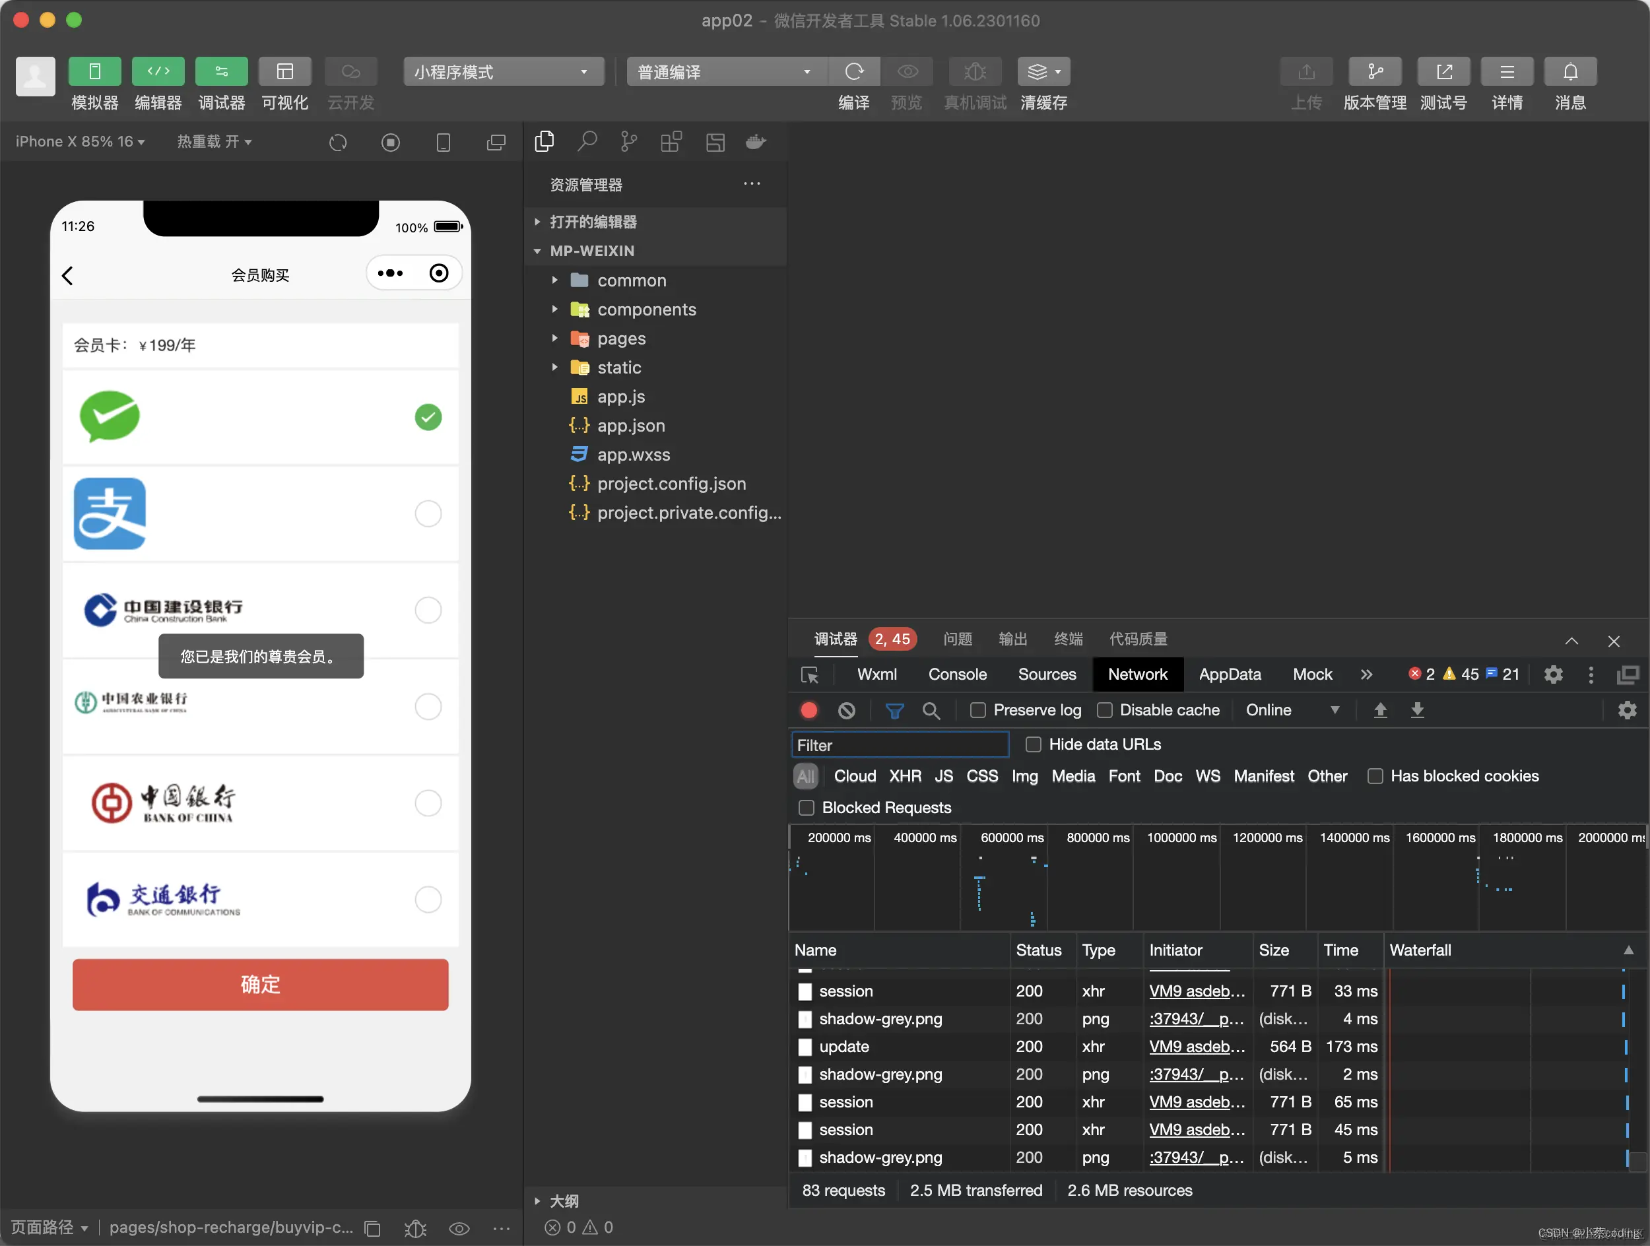Click the network Filter text field
The height and width of the screenshot is (1246, 1650).
click(x=900, y=745)
